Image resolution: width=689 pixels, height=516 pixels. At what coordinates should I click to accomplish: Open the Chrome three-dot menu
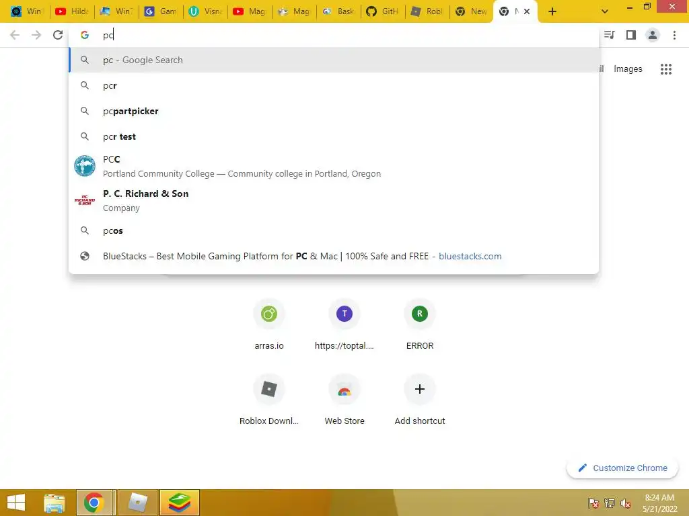click(x=674, y=35)
